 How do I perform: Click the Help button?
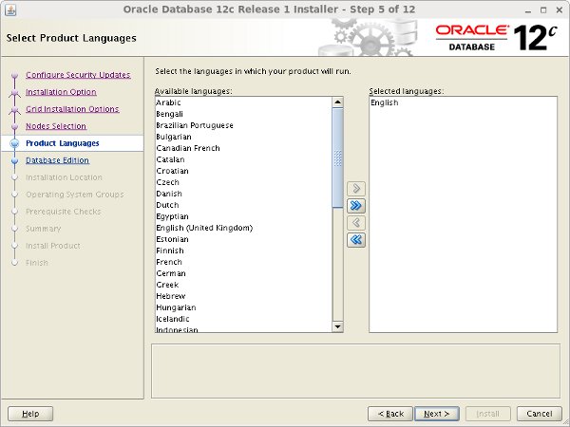[x=30, y=414]
